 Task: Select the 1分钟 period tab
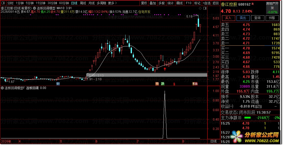pyautogui.click(x=19, y=3)
